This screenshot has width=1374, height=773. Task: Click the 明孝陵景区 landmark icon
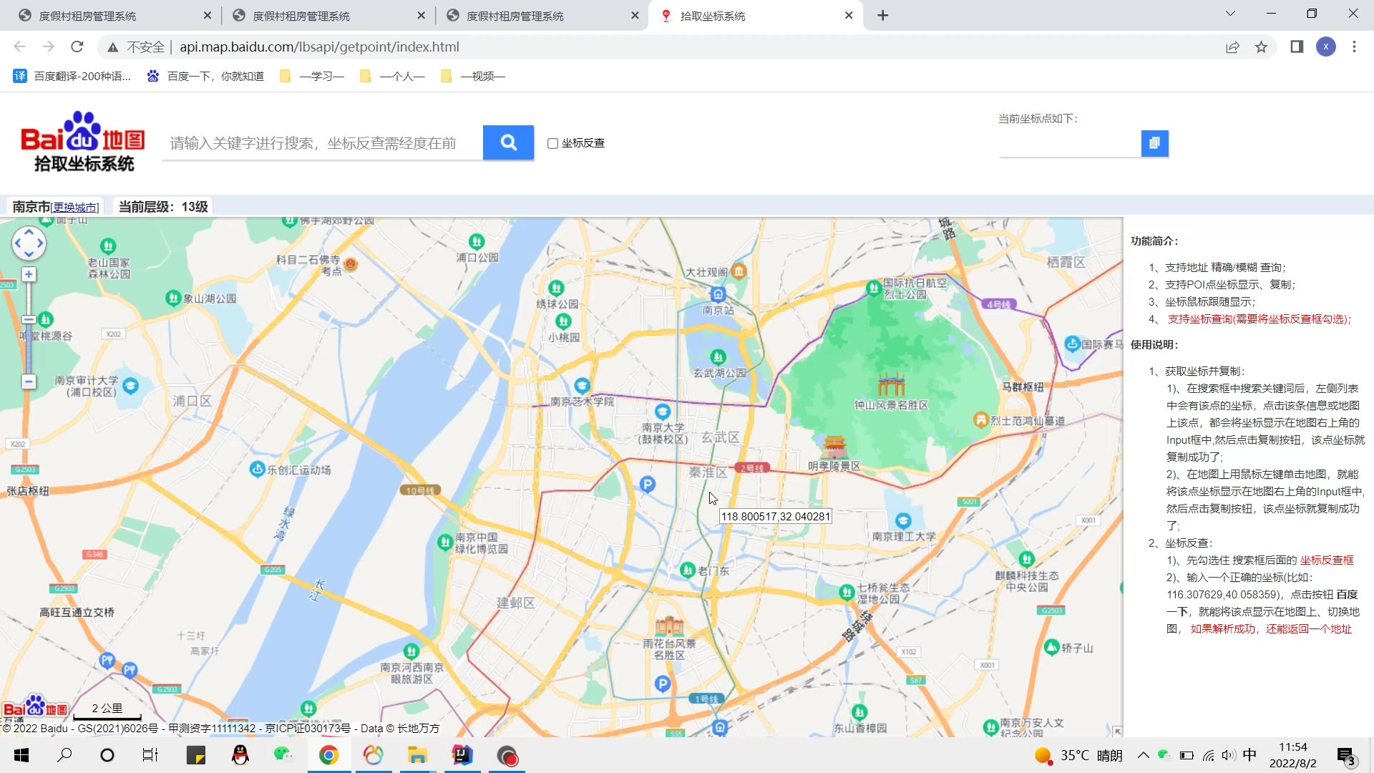834,446
